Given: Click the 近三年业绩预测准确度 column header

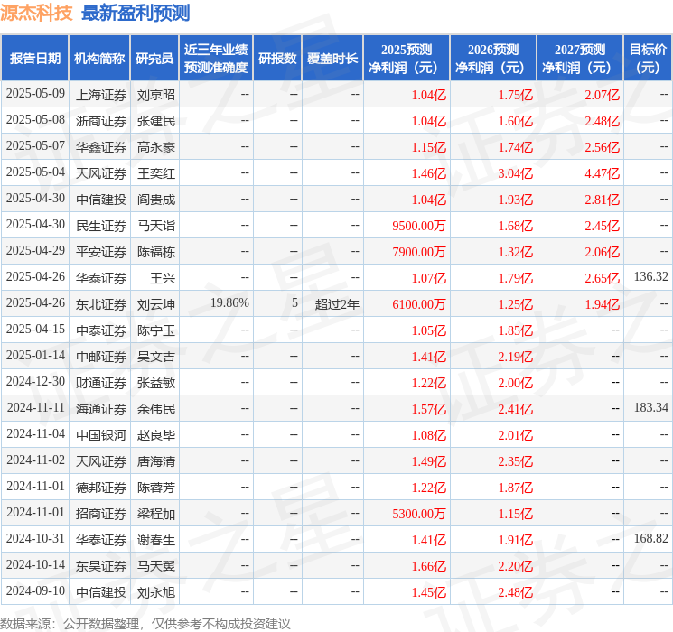Looking at the screenshot, I should click(216, 59).
